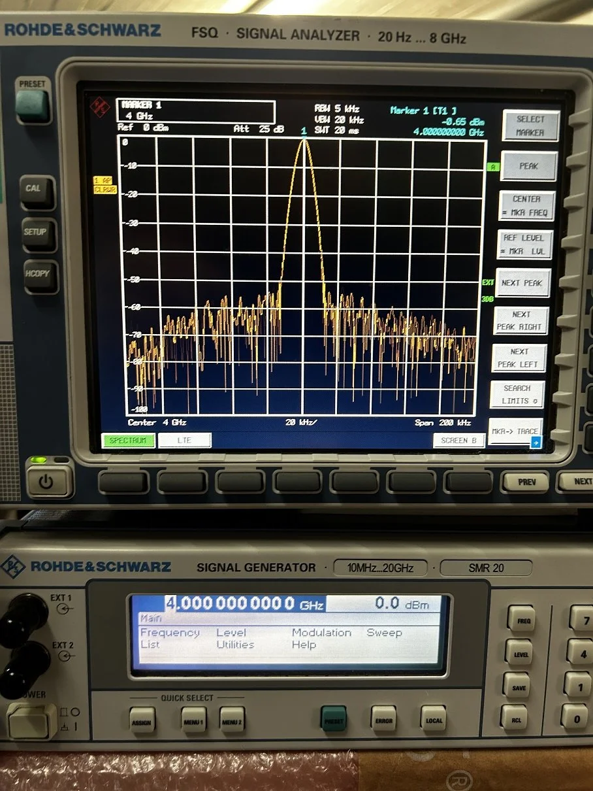This screenshot has width=593, height=791.
Task: Select the NEXT PEAK LEFT softkey
Action: click(519, 358)
